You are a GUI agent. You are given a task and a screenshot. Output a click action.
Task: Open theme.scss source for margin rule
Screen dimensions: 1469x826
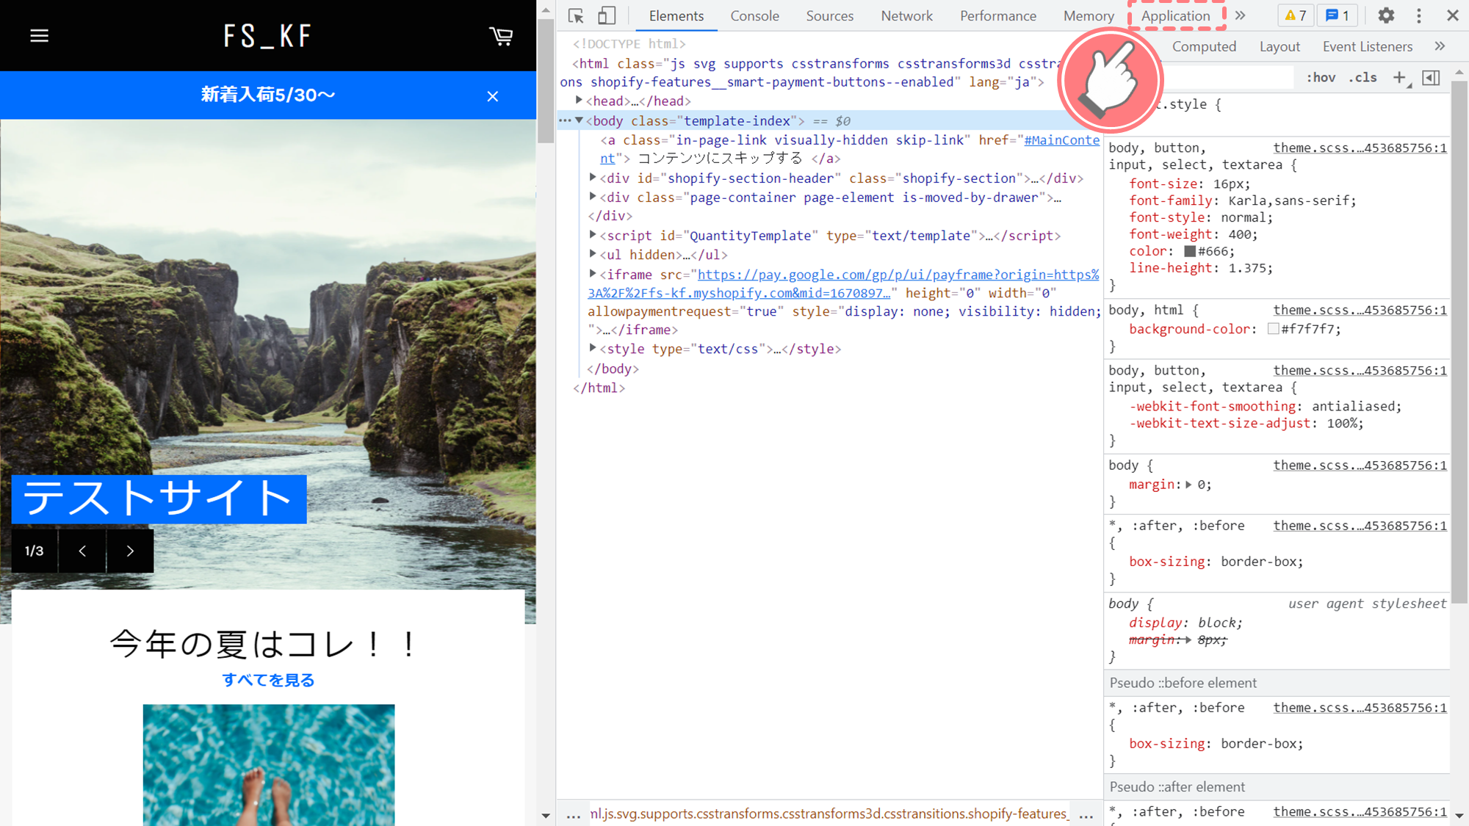click(x=1360, y=465)
